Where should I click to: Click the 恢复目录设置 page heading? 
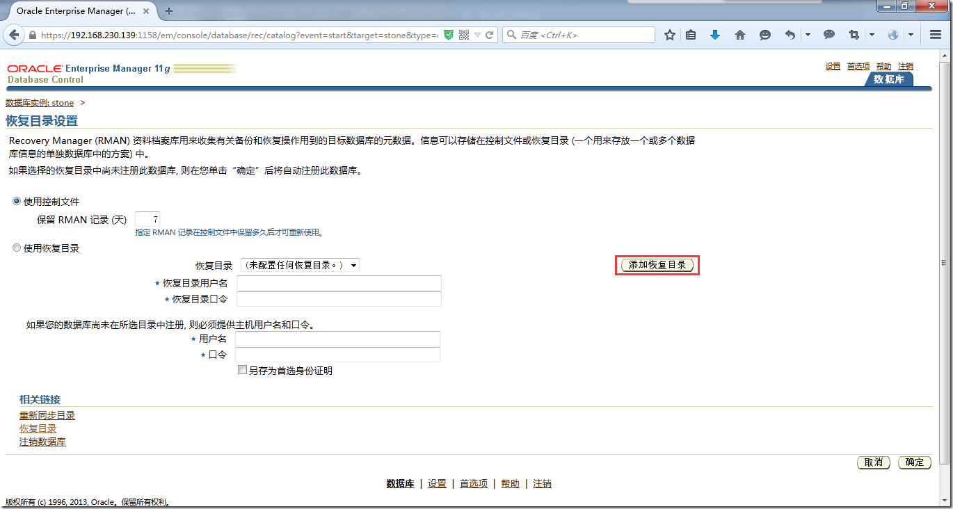[42, 121]
